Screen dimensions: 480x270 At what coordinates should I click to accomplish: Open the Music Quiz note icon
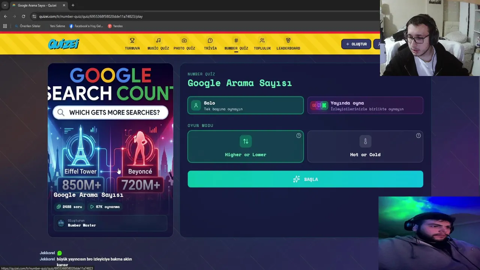coord(158,40)
